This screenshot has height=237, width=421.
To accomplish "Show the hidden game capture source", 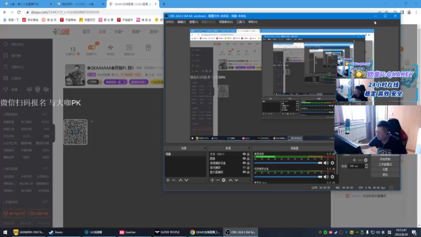I will [x=244, y=167].
